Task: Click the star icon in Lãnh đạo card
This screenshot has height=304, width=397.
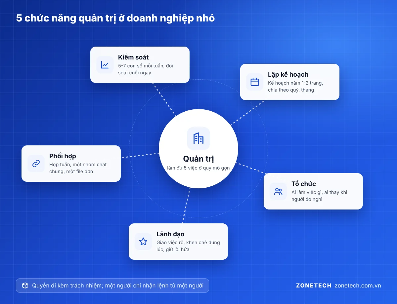Action: click(143, 242)
